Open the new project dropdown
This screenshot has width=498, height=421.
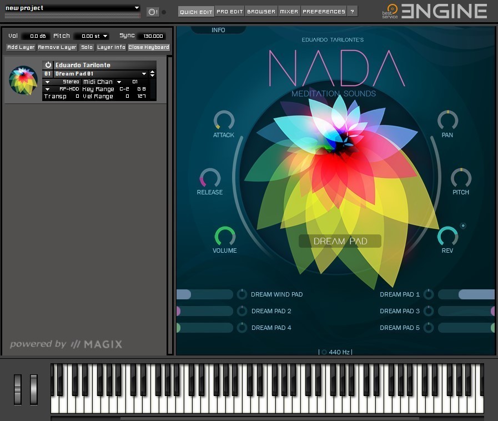137,8
